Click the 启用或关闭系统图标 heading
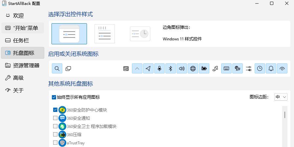 click(73, 54)
